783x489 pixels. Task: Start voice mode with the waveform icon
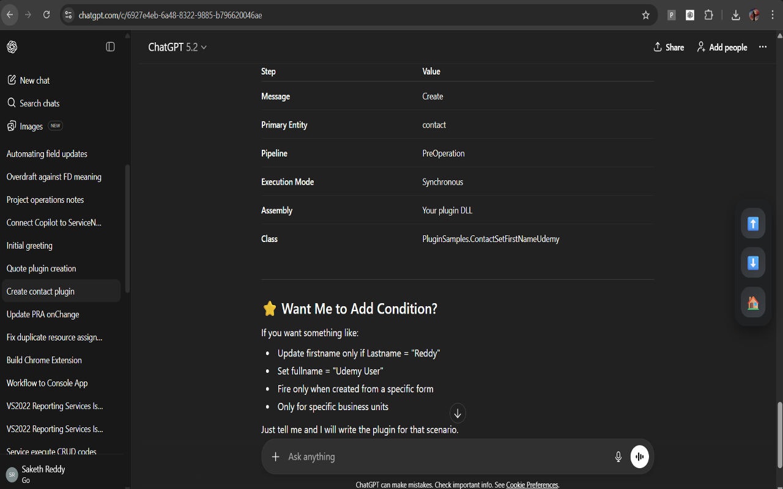click(x=639, y=456)
